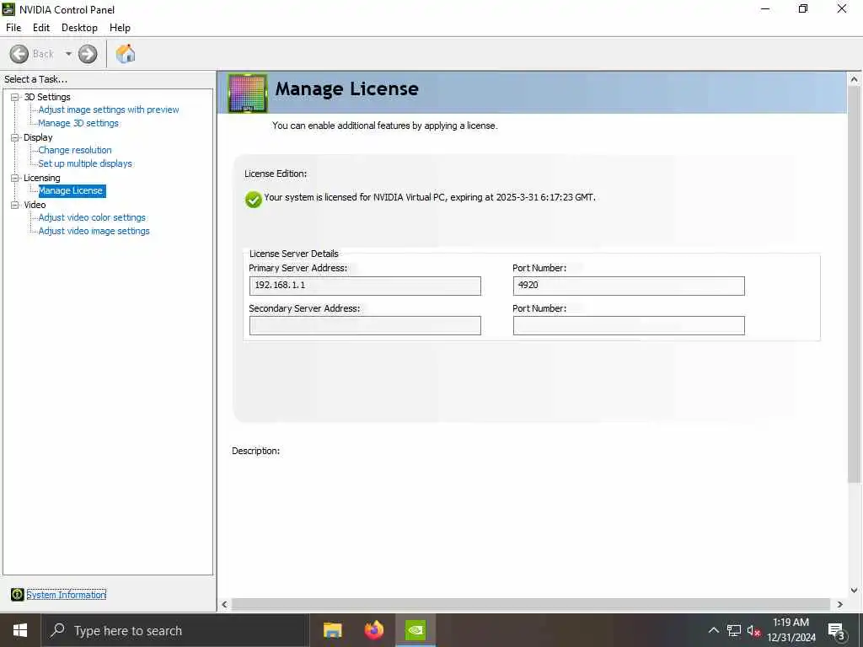
Task: Click the vertical scrollbar down arrow
Action: coord(855,591)
